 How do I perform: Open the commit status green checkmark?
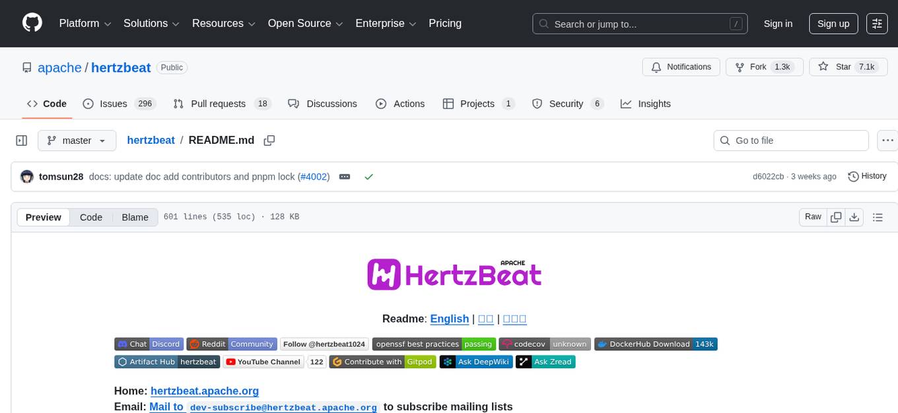click(x=368, y=176)
